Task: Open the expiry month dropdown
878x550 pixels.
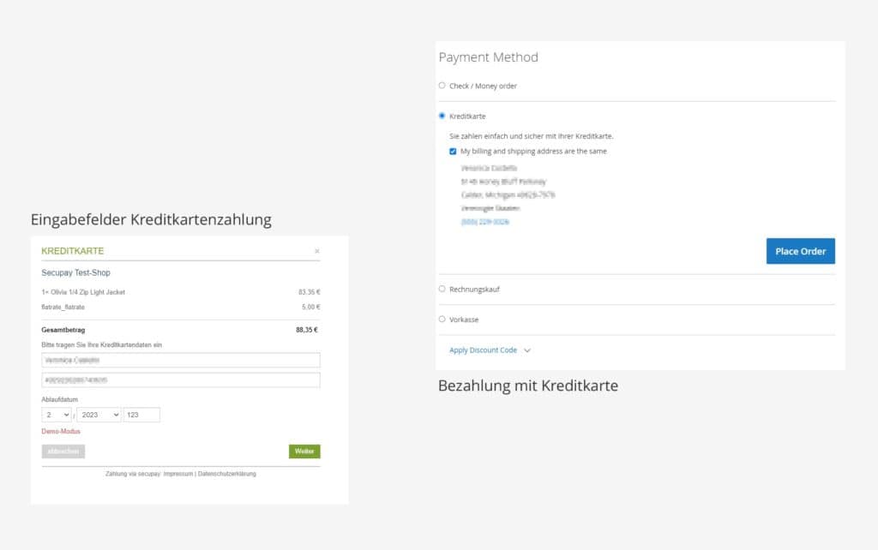Action: (x=57, y=414)
